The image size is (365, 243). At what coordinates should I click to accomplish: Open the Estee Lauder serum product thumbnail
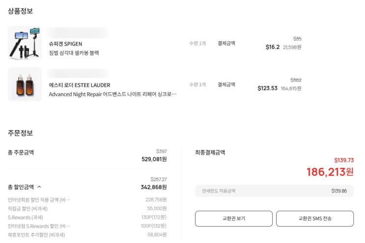[x=25, y=84]
